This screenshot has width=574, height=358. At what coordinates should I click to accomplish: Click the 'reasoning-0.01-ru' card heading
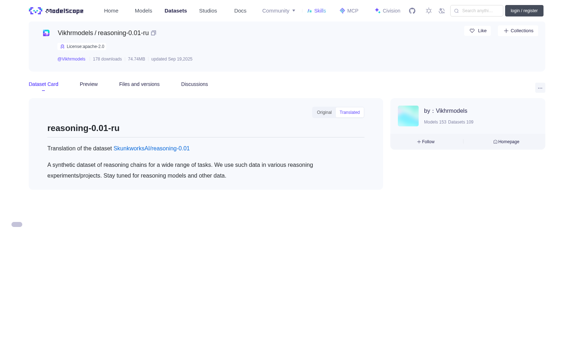pos(84,128)
